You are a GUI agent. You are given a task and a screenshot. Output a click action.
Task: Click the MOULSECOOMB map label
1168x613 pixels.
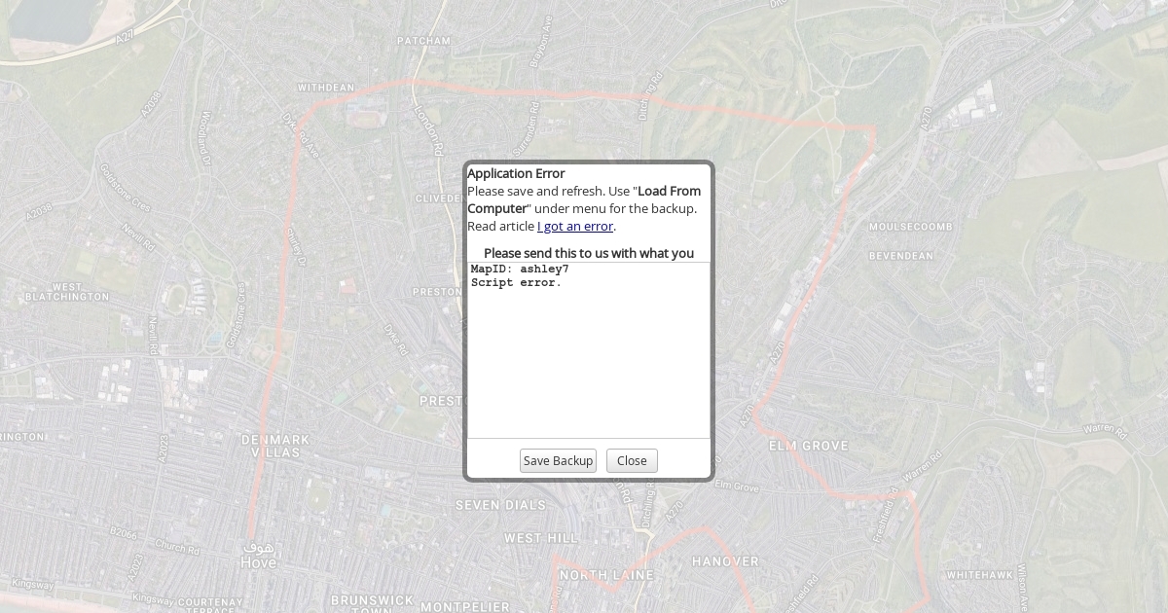(910, 227)
